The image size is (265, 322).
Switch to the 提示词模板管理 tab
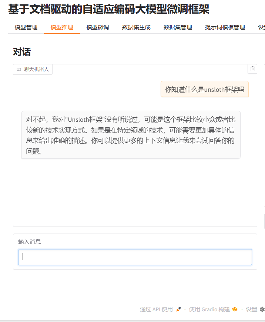225,27
